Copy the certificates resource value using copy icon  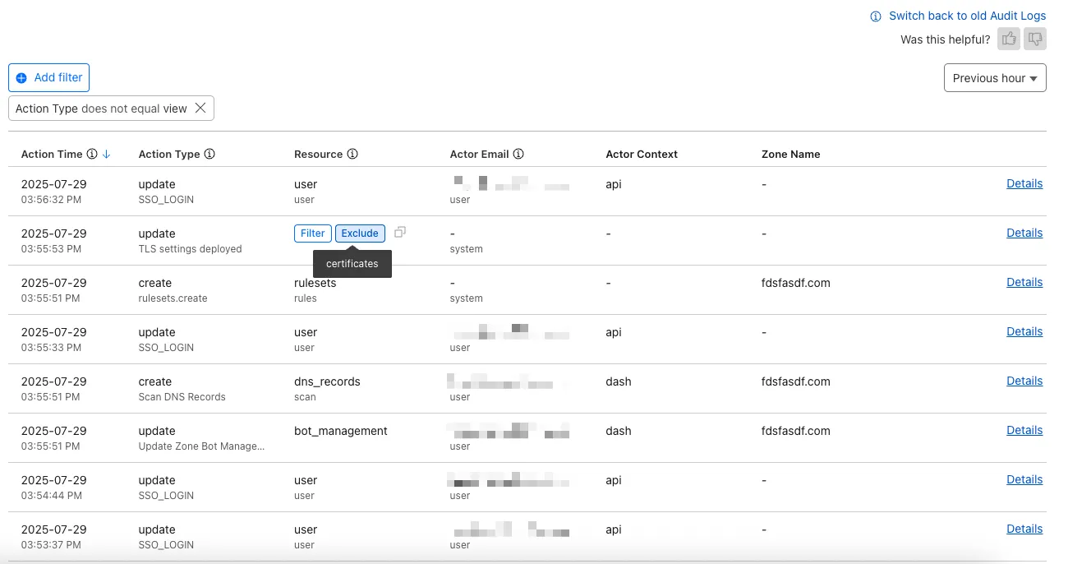pos(400,232)
